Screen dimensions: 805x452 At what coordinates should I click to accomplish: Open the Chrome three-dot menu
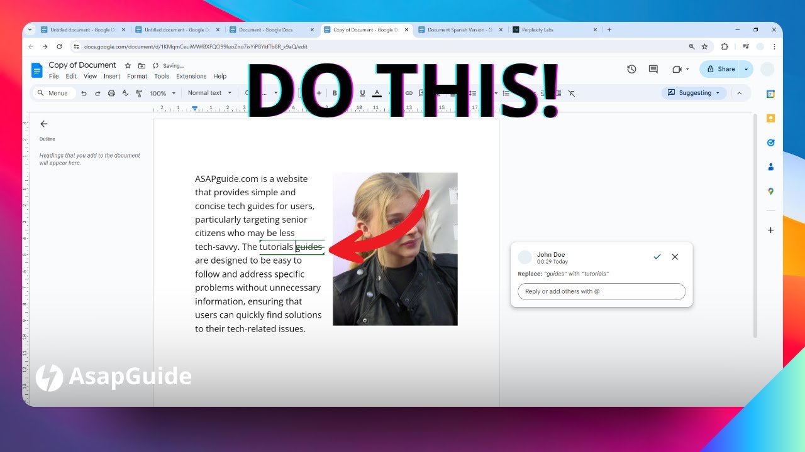point(774,46)
